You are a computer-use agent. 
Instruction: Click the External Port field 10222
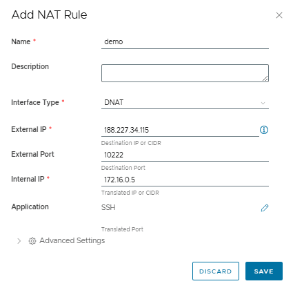point(185,155)
